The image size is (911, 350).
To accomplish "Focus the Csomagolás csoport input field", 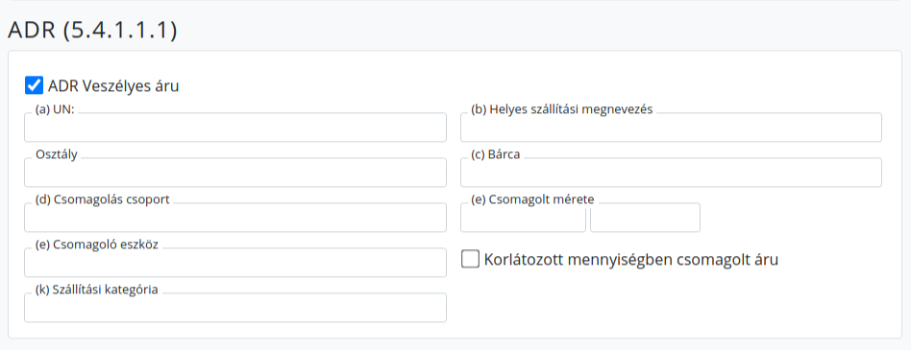I will 235,218.
